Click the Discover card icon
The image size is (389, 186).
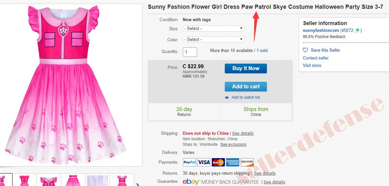click(x=247, y=162)
